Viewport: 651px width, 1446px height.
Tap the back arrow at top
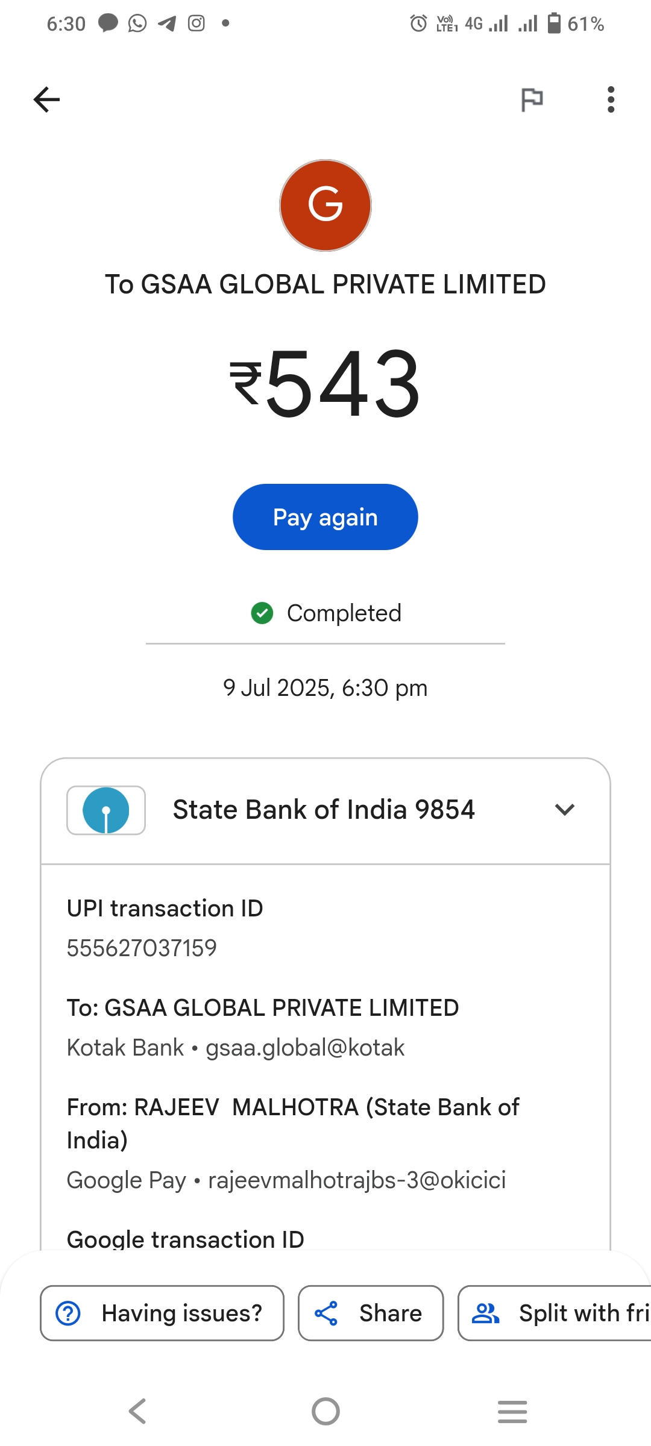pyautogui.click(x=47, y=99)
